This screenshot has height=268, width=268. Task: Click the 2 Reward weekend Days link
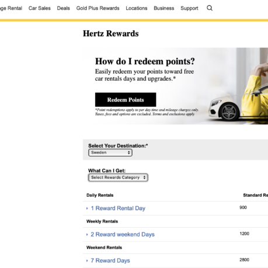coord(123,234)
